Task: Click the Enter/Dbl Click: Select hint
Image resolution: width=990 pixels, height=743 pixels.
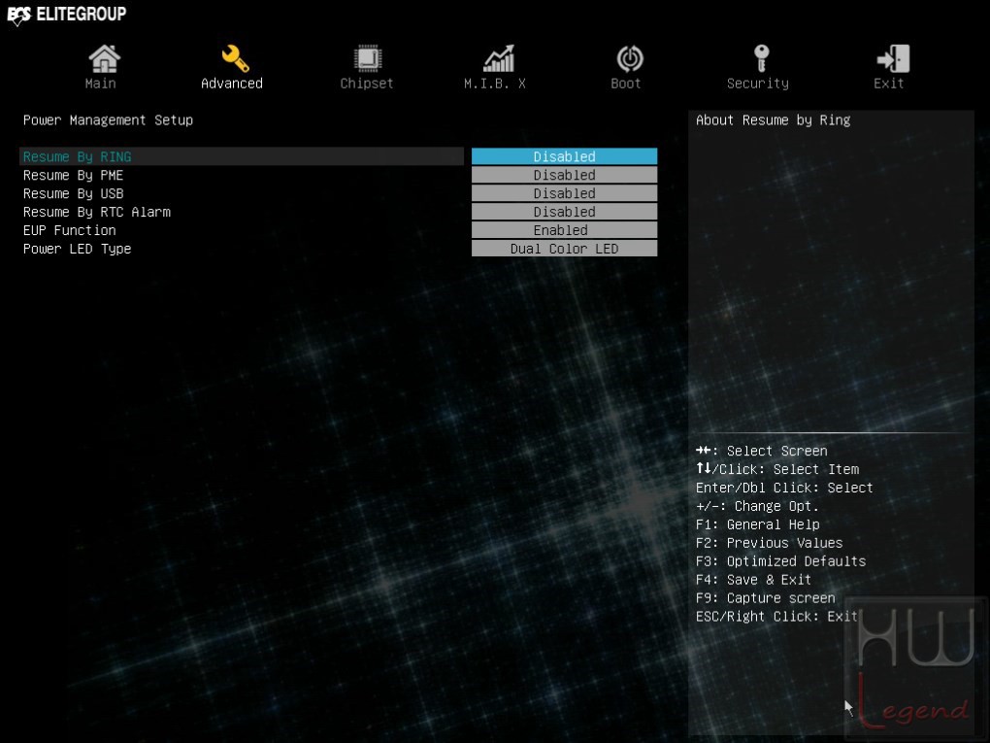Action: click(784, 488)
